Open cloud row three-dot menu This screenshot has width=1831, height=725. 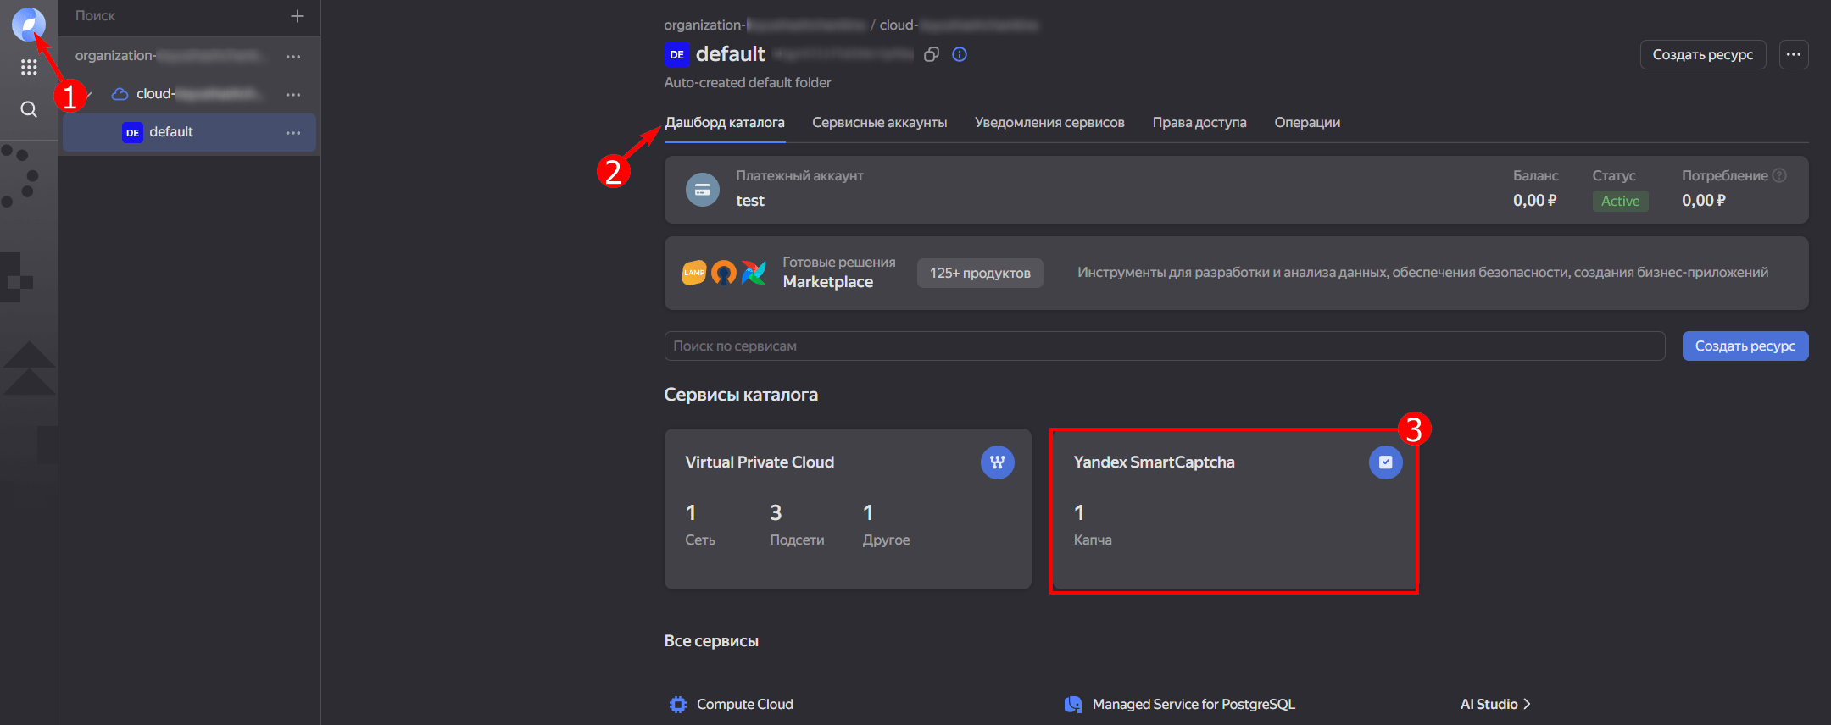293,94
